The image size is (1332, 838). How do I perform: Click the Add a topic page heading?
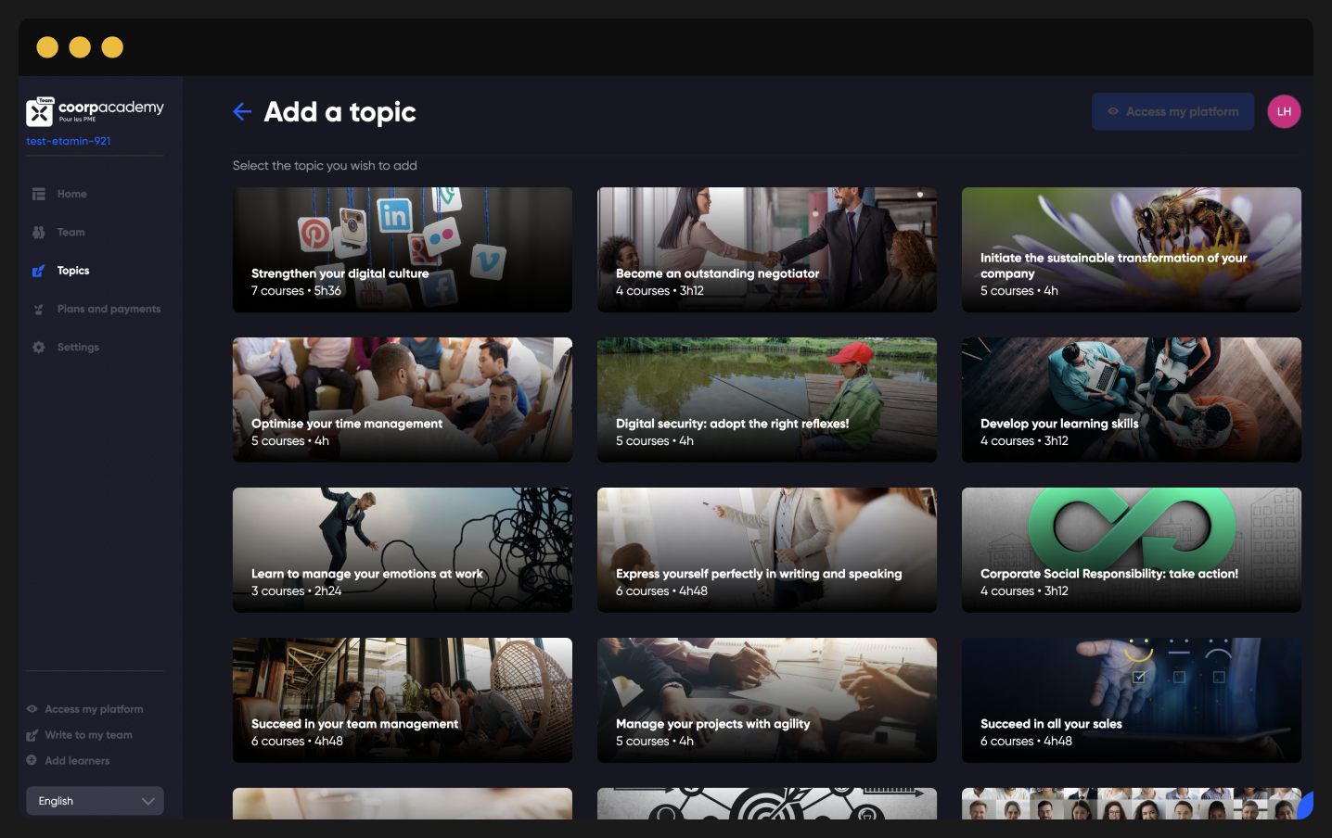click(x=339, y=112)
